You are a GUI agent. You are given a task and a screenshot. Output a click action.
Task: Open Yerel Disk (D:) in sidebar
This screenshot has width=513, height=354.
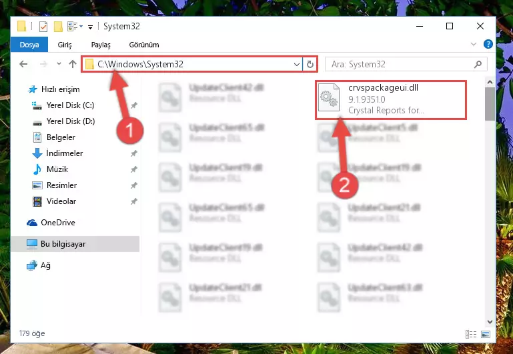point(70,121)
